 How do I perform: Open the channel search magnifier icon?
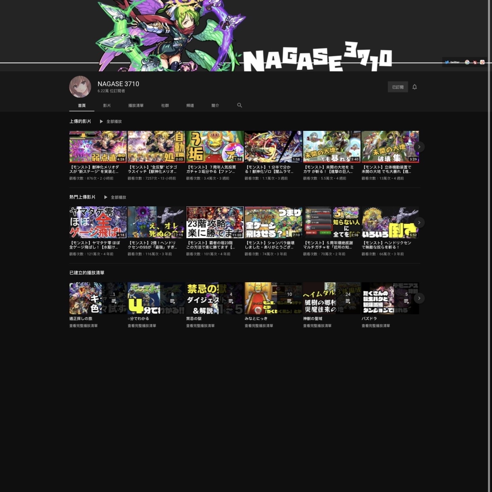[240, 105]
